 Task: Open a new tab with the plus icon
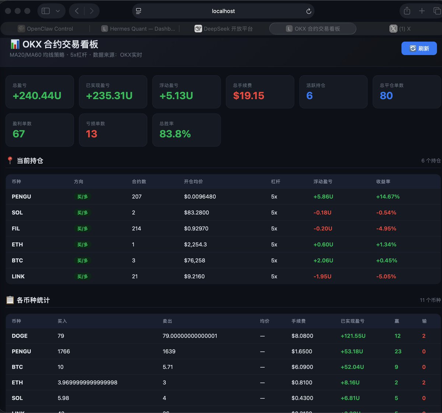(x=422, y=11)
